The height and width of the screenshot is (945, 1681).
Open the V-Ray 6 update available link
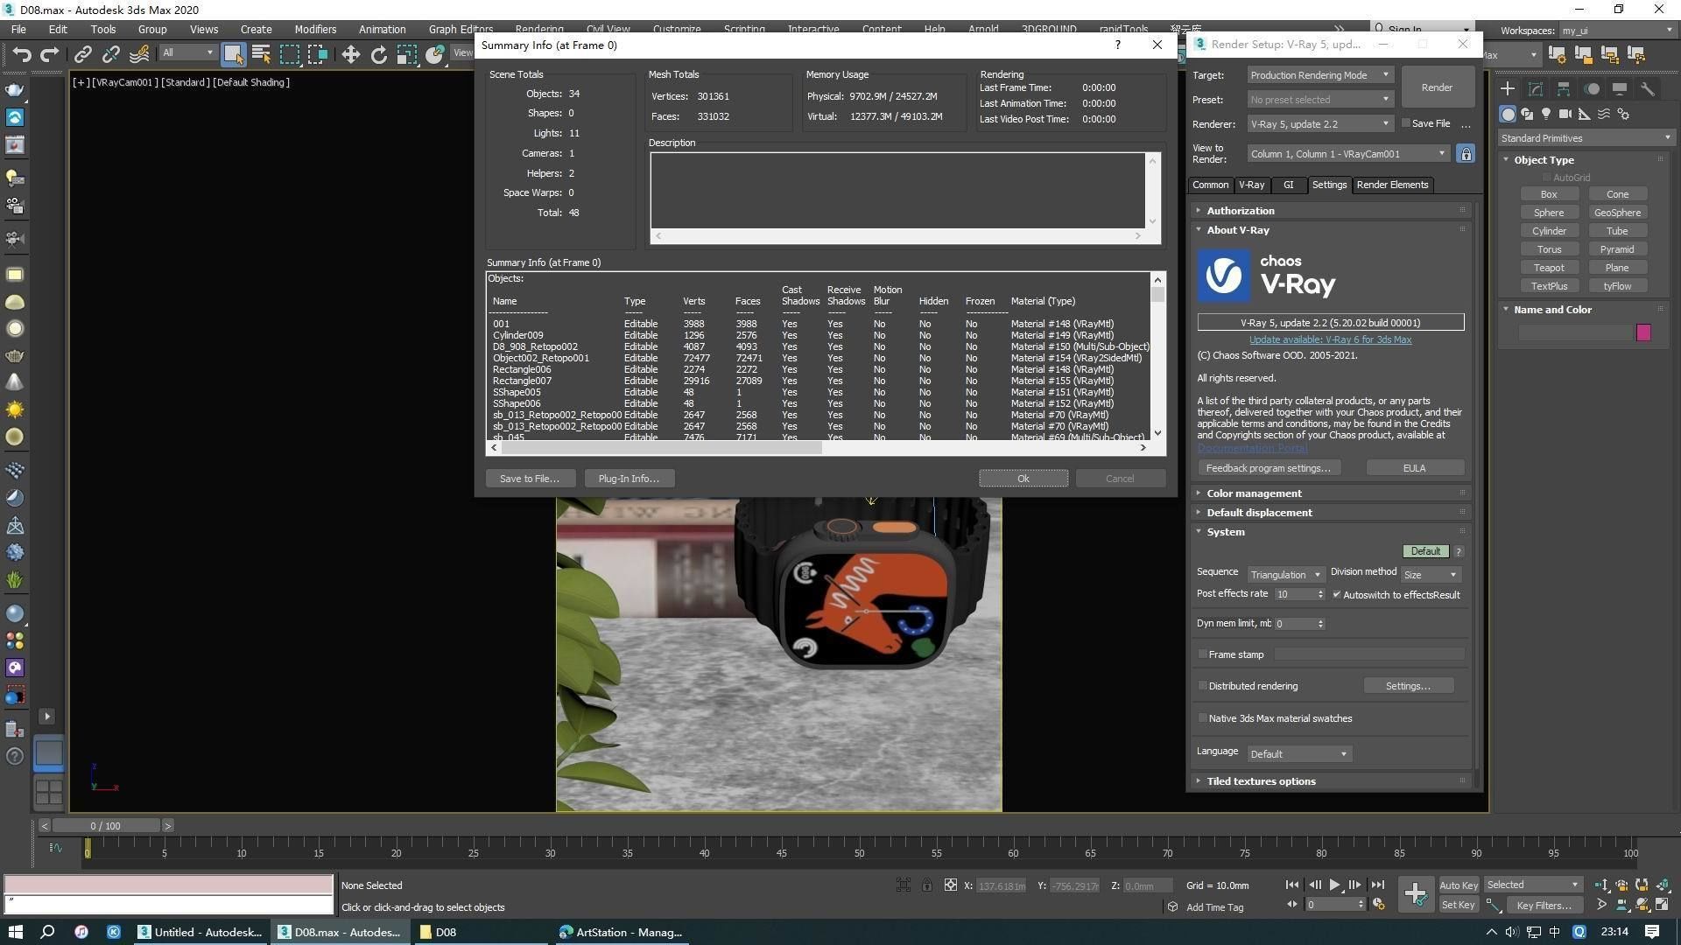click(x=1329, y=339)
